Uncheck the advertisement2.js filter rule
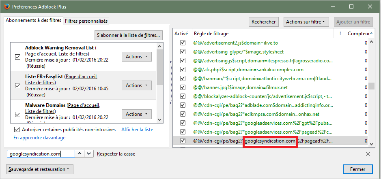 click(x=183, y=43)
